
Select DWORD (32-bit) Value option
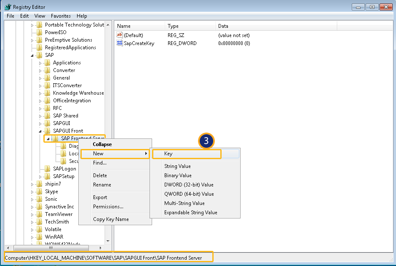tap(189, 185)
